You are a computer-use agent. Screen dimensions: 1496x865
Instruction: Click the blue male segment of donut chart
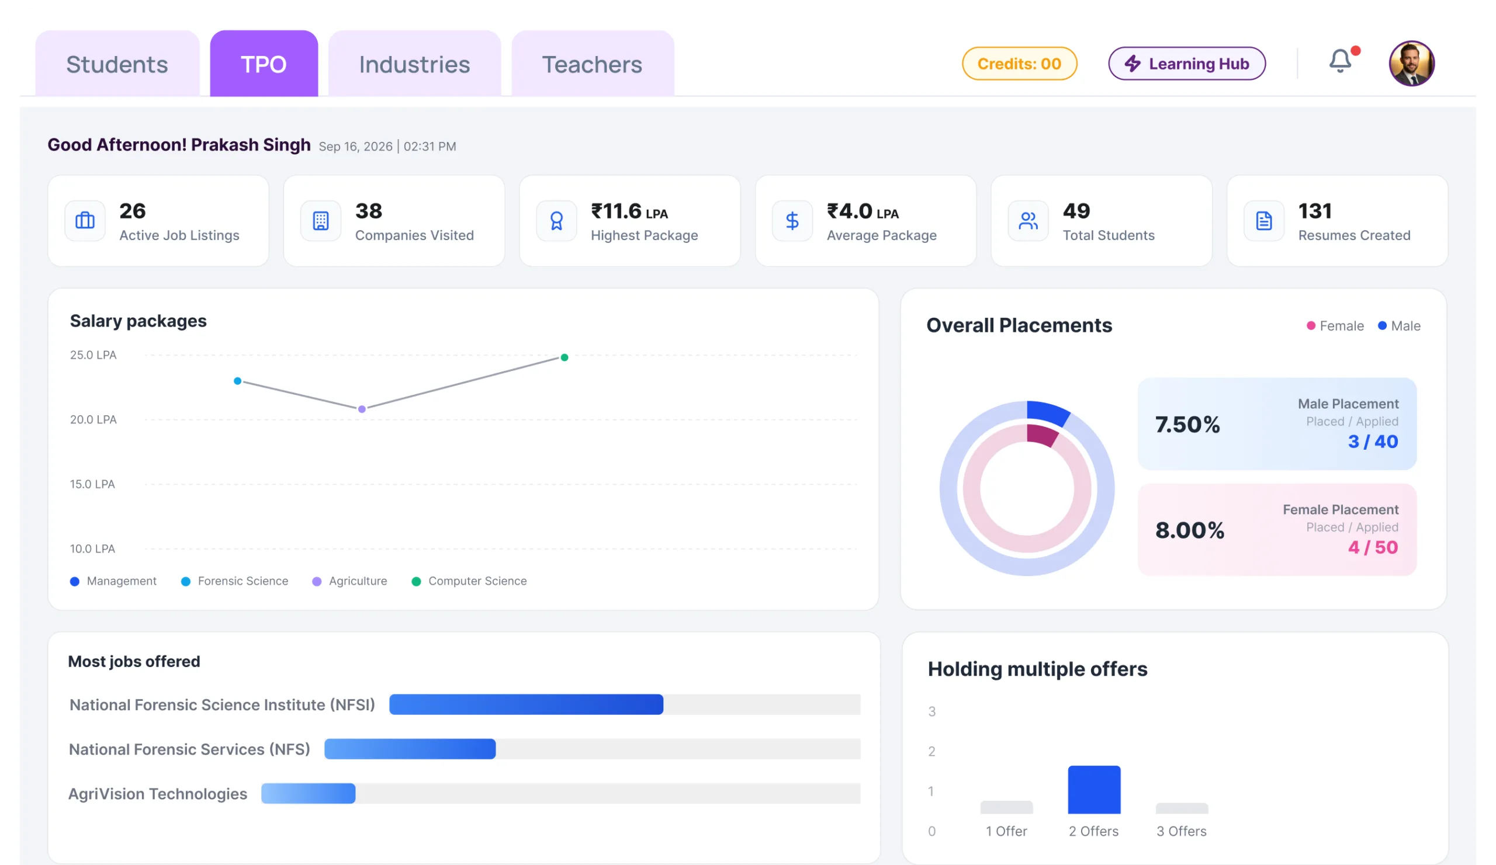[x=1047, y=412]
